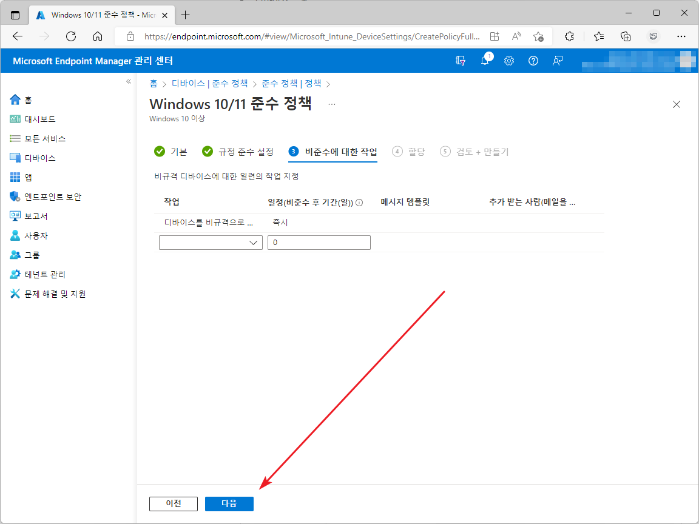This screenshot has height=524, width=699.
Task: Open 사용자 in the sidebar
Action: click(29, 236)
